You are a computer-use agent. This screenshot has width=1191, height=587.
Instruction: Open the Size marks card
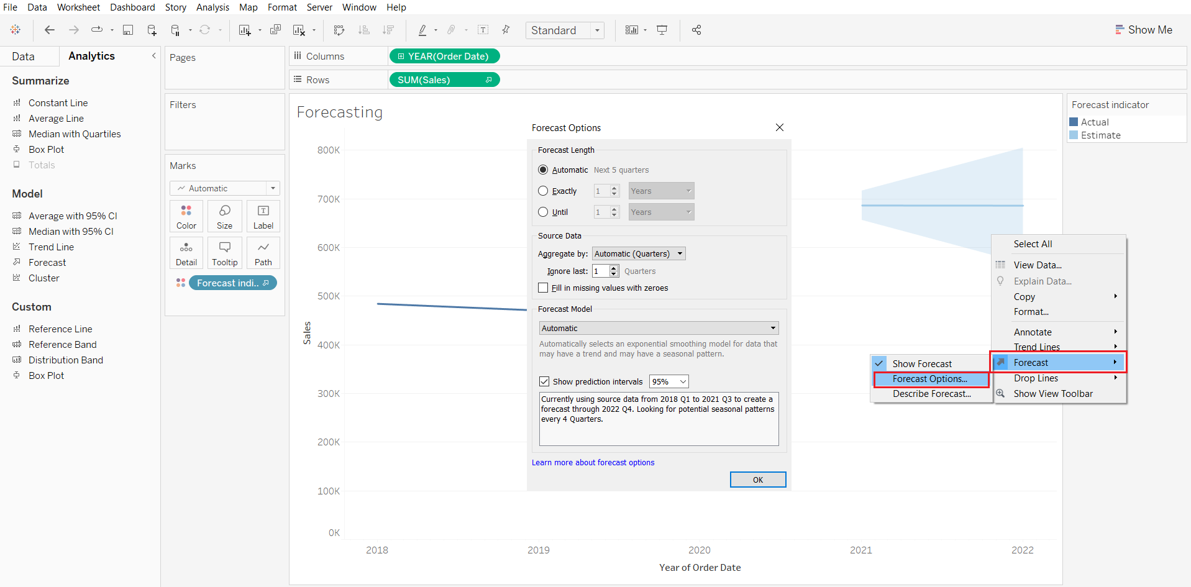(225, 216)
